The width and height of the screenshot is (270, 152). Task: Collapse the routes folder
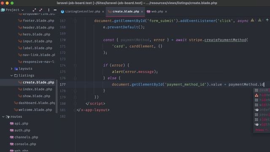tap(3, 117)
